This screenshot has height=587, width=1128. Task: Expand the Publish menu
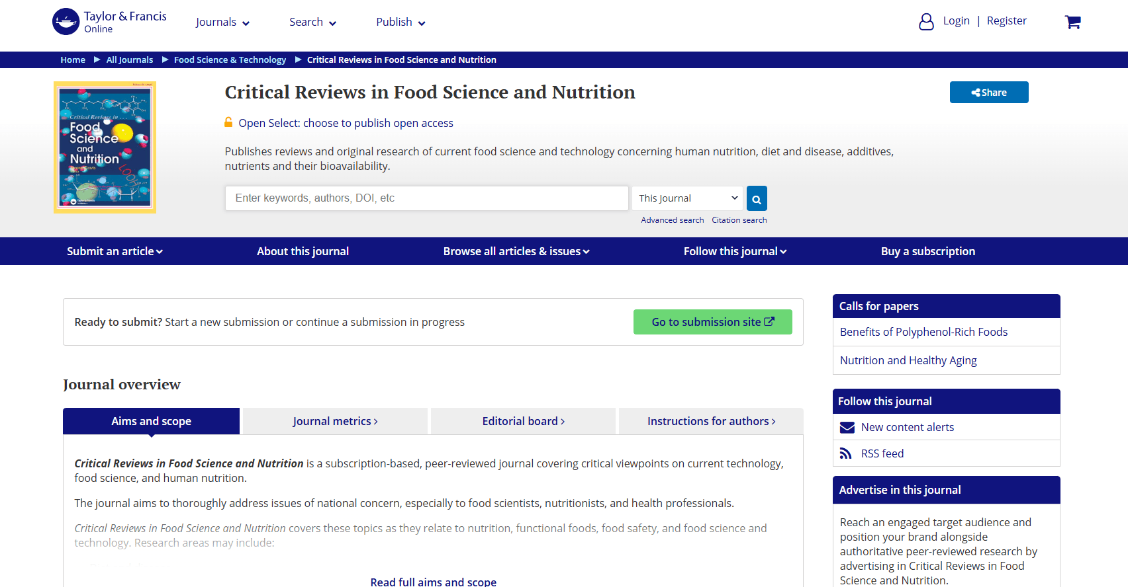[x=401, y=22]
